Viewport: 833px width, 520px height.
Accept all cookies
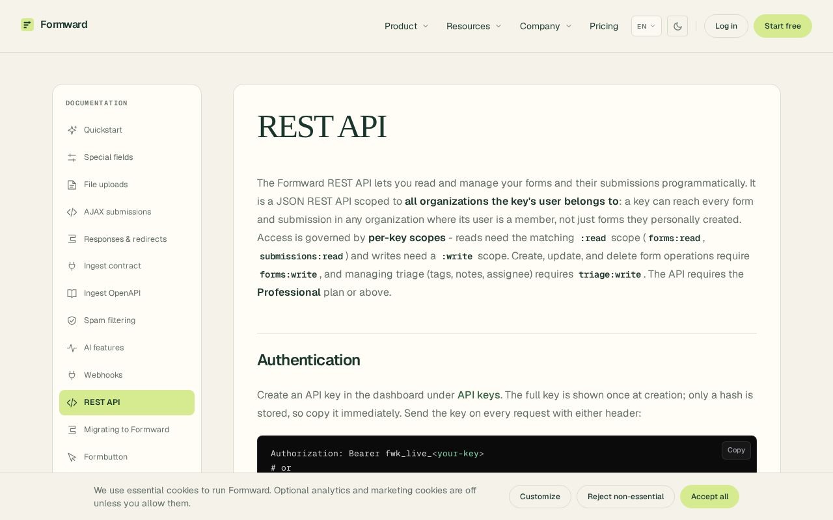[x=709, y=497]
